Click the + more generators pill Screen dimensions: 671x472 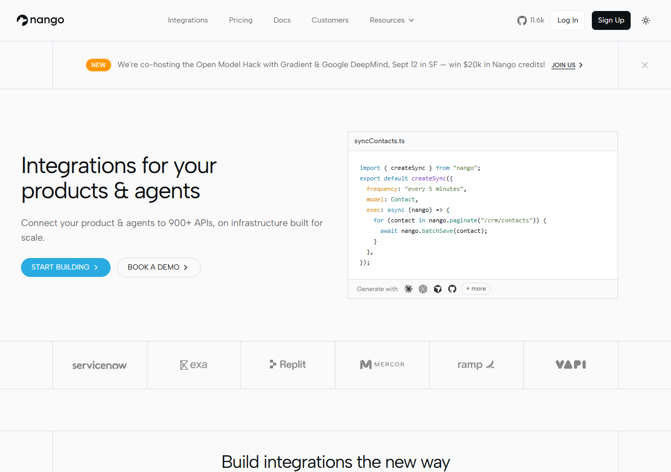(476, 289)
